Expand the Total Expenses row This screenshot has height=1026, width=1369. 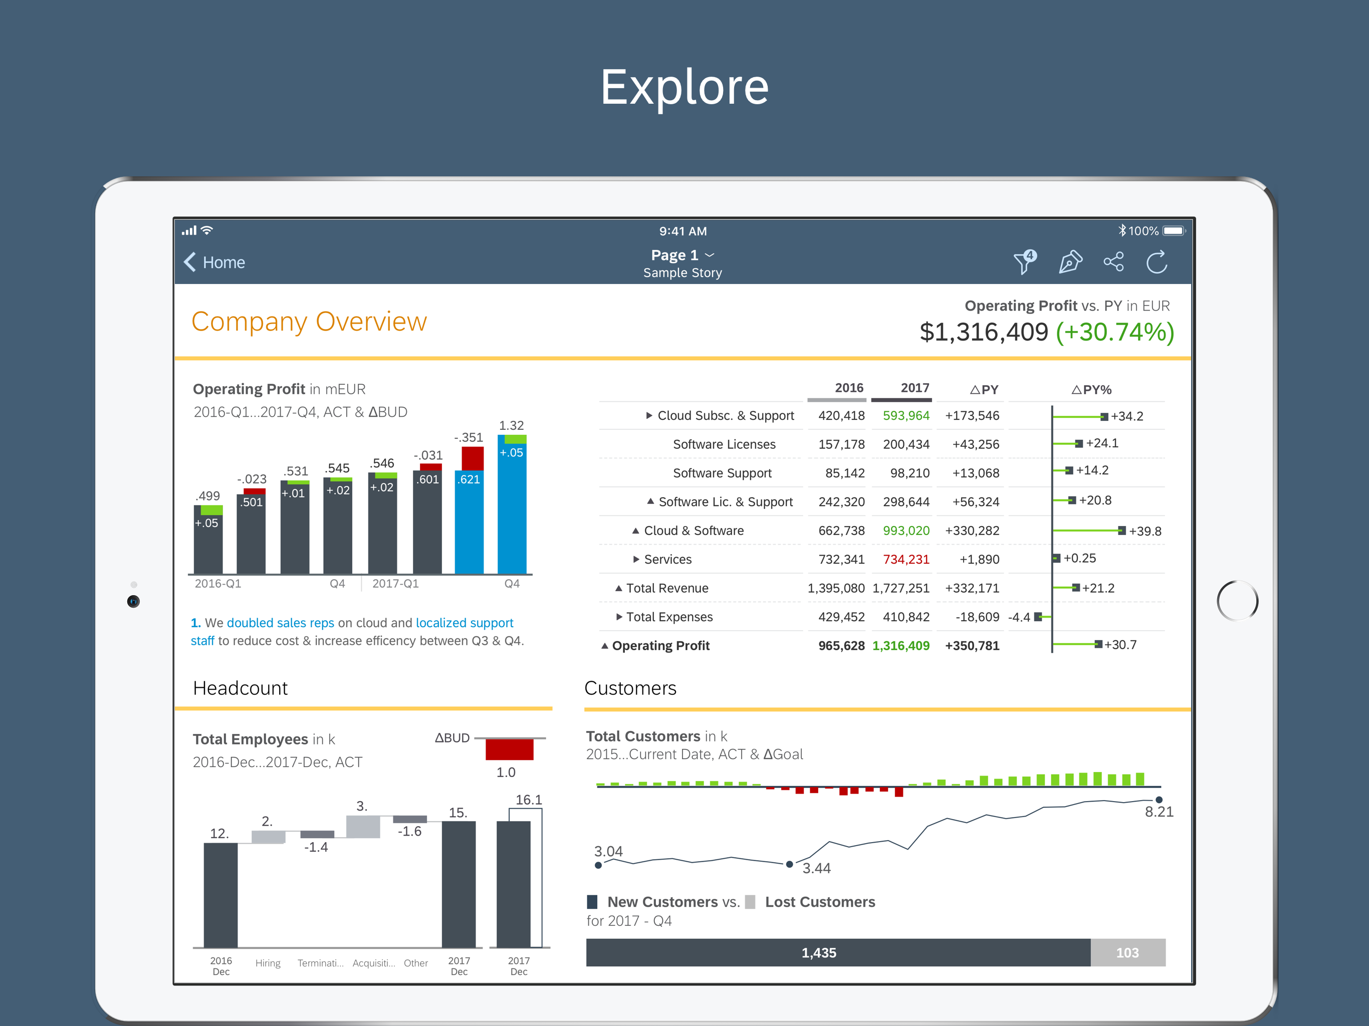click(619, 617)
